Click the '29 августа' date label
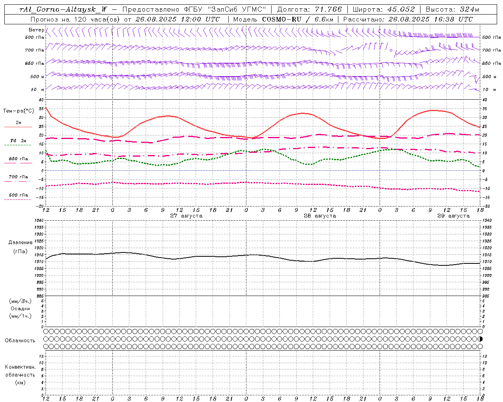503x402 pixels. coord(453,216)
